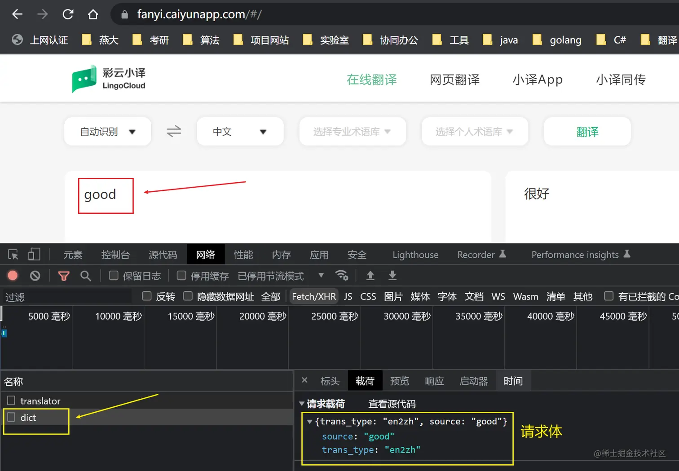Collapse the 请求载荷 section
The height and width of the screenshot is (471, 679).
click(302, 404)
